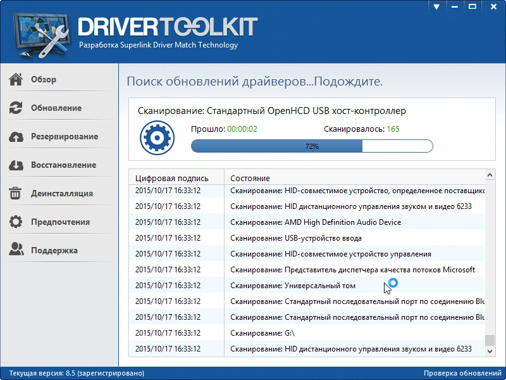This screenshot has height=380, width=506.
Task: Open the Резервирование section
Action: (x=65, y=136)
